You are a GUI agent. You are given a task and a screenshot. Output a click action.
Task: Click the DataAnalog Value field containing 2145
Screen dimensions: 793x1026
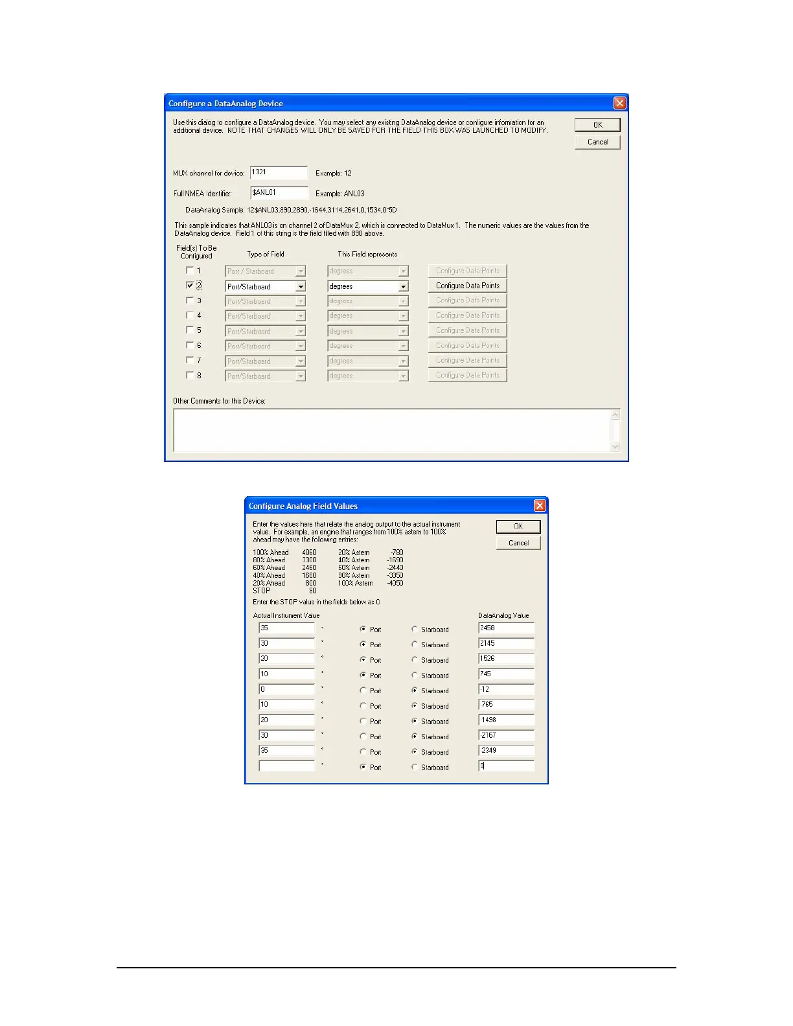pos(506,643)
